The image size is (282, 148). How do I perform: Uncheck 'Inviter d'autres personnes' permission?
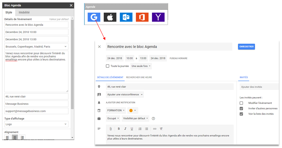(x=241, y=108)
